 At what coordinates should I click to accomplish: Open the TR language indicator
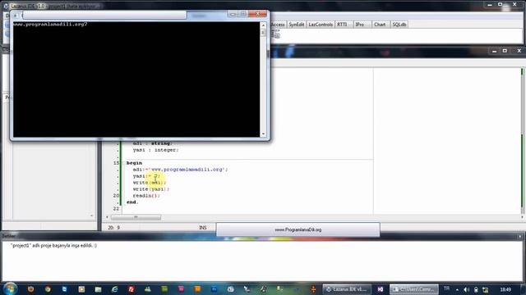click(x=446, y=288)
